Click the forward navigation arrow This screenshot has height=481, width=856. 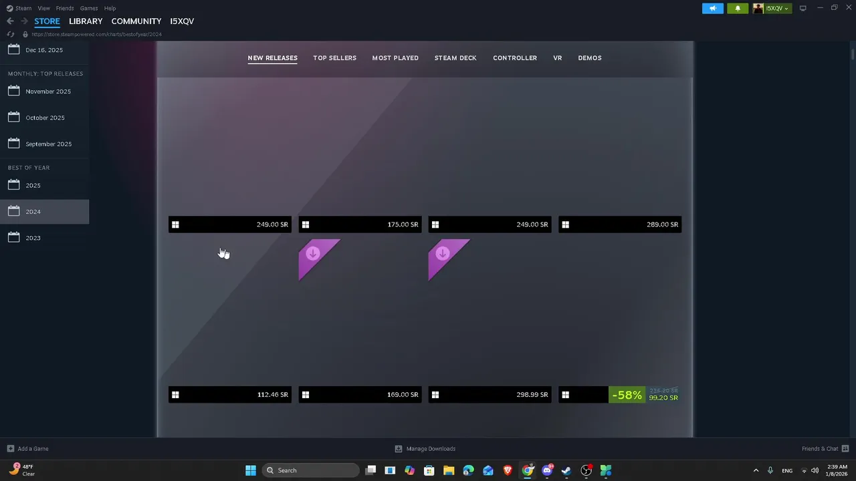(24, 21)
